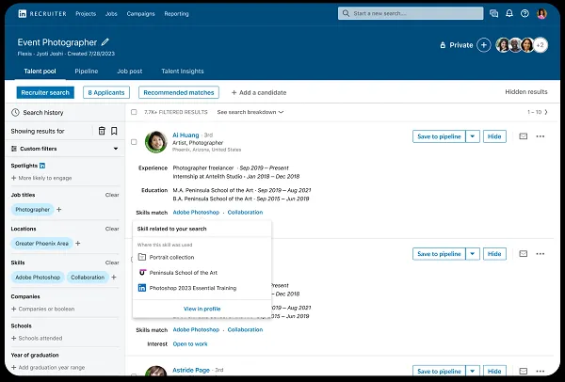The width and height of the screenshot is (565, 382).
Task: Edit project name with pencil icon
Action: tap(105, 42)
